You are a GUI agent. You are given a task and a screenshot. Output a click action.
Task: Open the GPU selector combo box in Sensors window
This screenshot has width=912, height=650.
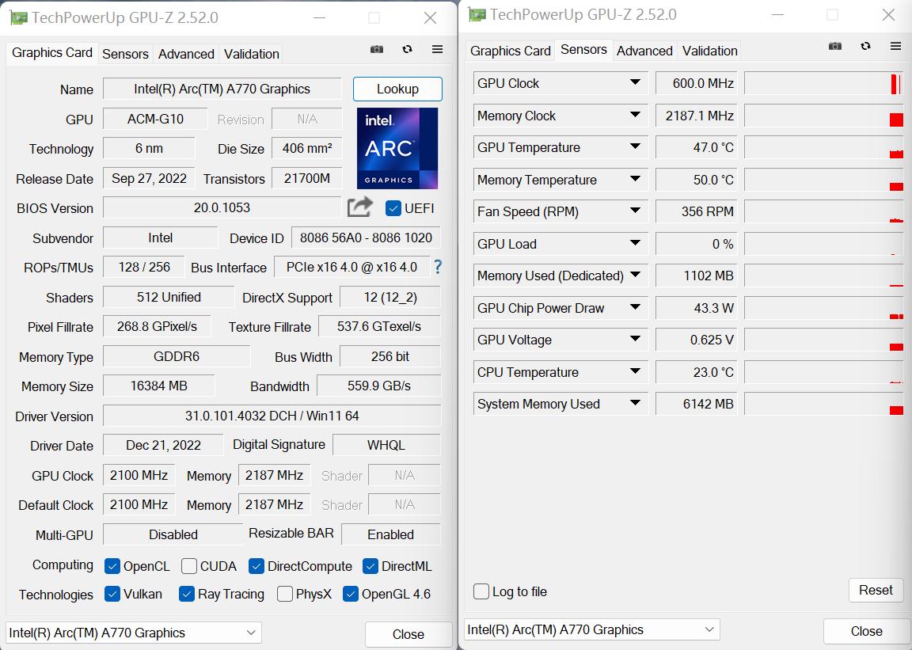click(591, 629)
